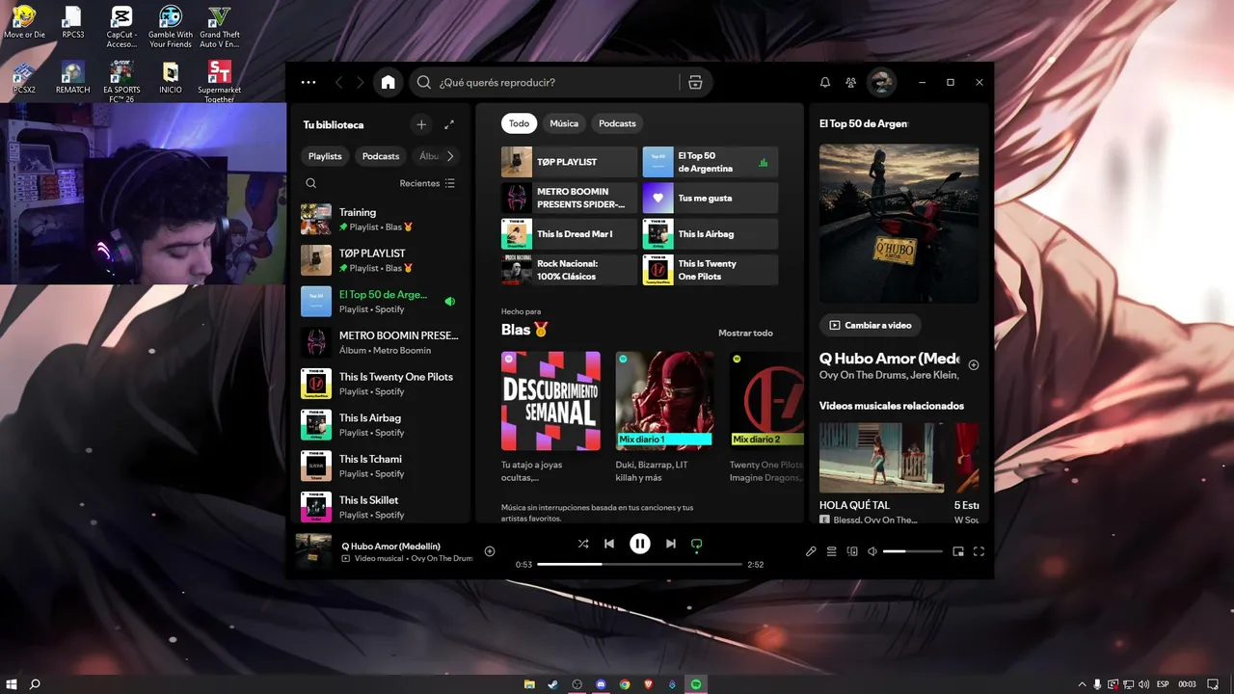Open the profile avatar menu
Viewport: 1234px width, 694px height.
point(881,83)
